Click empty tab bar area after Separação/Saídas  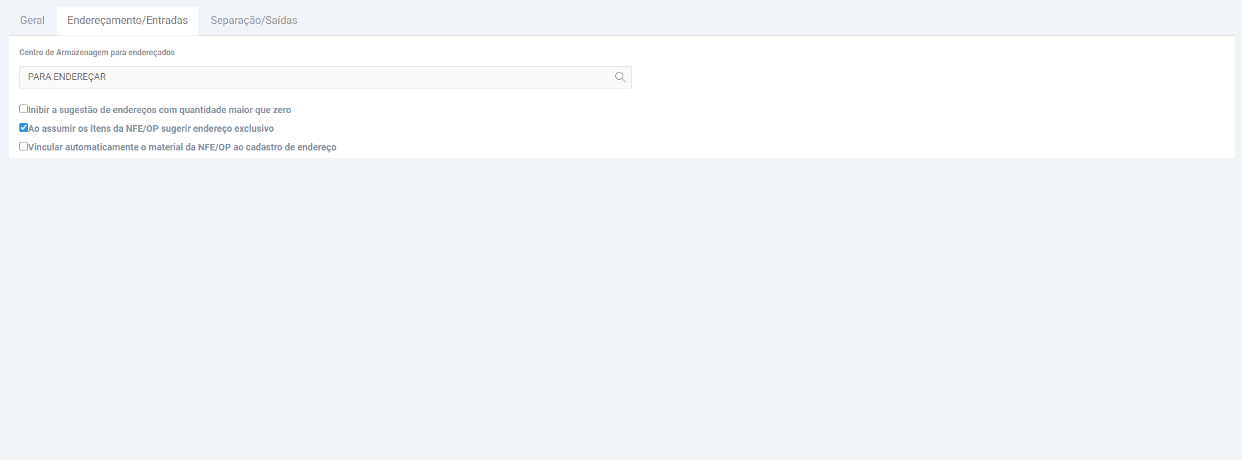pos(766,21)
